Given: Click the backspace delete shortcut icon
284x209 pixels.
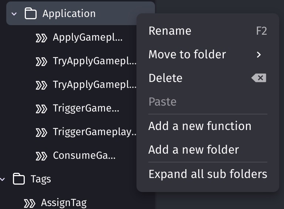Looking at the screenshot, I should [x=259, y=78].
